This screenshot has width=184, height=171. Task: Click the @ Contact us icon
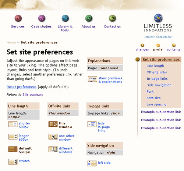(112, 18)
